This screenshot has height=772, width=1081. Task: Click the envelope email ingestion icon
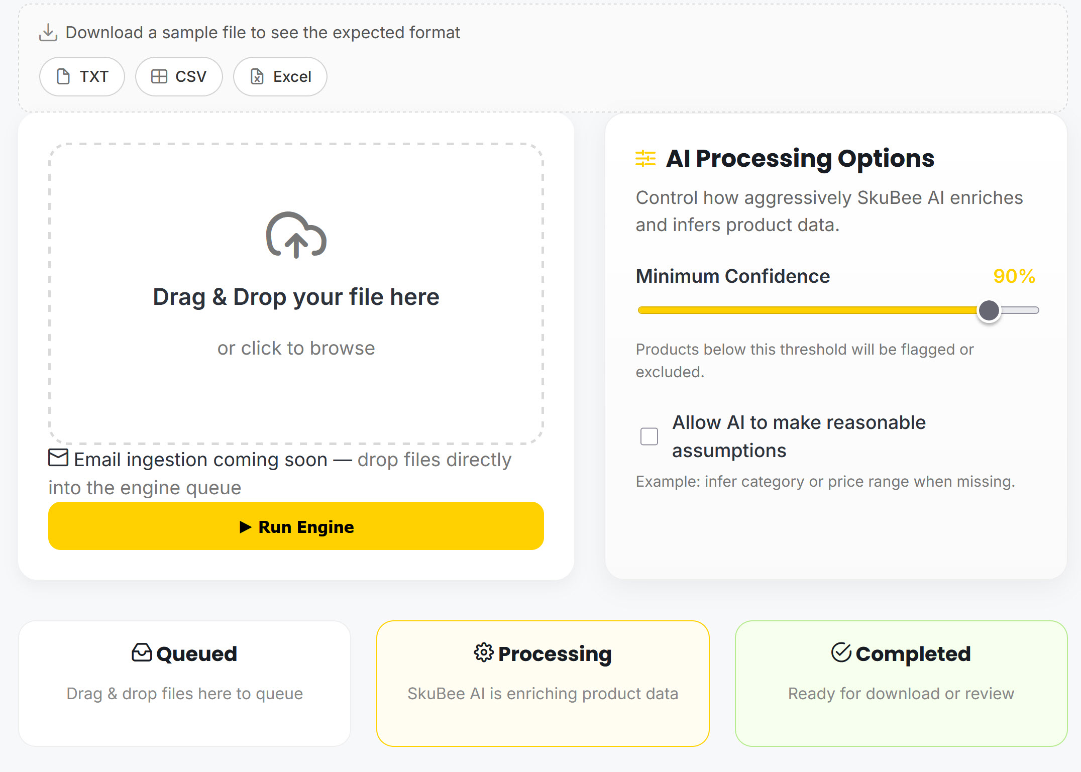(58, 458)
